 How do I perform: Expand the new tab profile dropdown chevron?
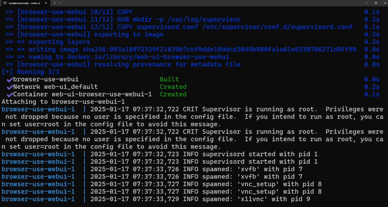pos(61,3)
